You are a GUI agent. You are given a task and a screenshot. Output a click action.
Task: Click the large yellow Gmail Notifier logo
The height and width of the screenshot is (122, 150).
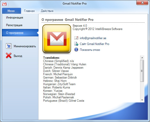pos(57,39)
